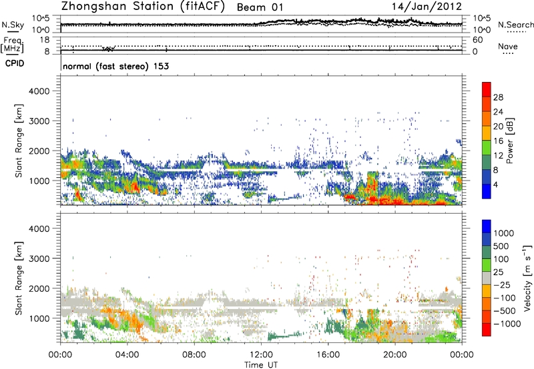Image resolution: width=534 pixels, height=369 pixels.
Task: Click the "16:00" time tick label
Action: coord(328,355)
